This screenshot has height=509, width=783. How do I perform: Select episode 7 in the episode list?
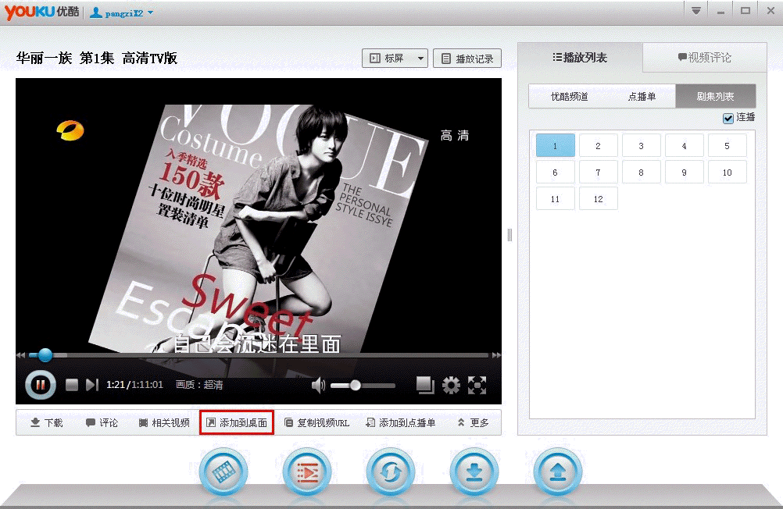598,173
